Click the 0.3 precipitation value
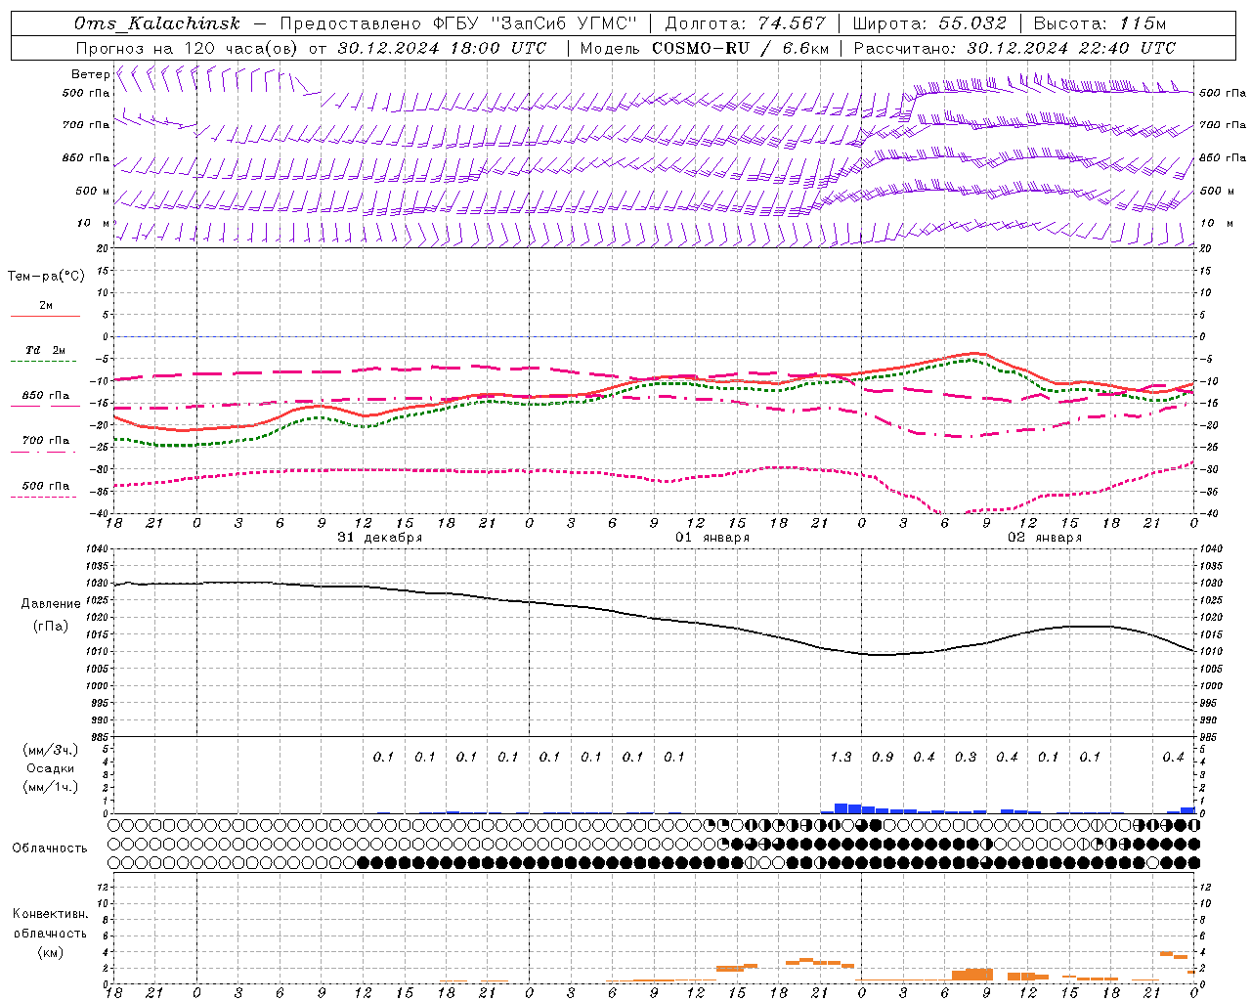1251x1001 pixels. pos(966,758)
